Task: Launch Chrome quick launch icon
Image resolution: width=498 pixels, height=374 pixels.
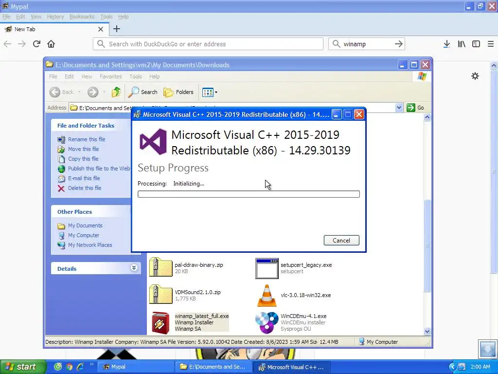Action: pyautogui.click(x=69, y=367)
